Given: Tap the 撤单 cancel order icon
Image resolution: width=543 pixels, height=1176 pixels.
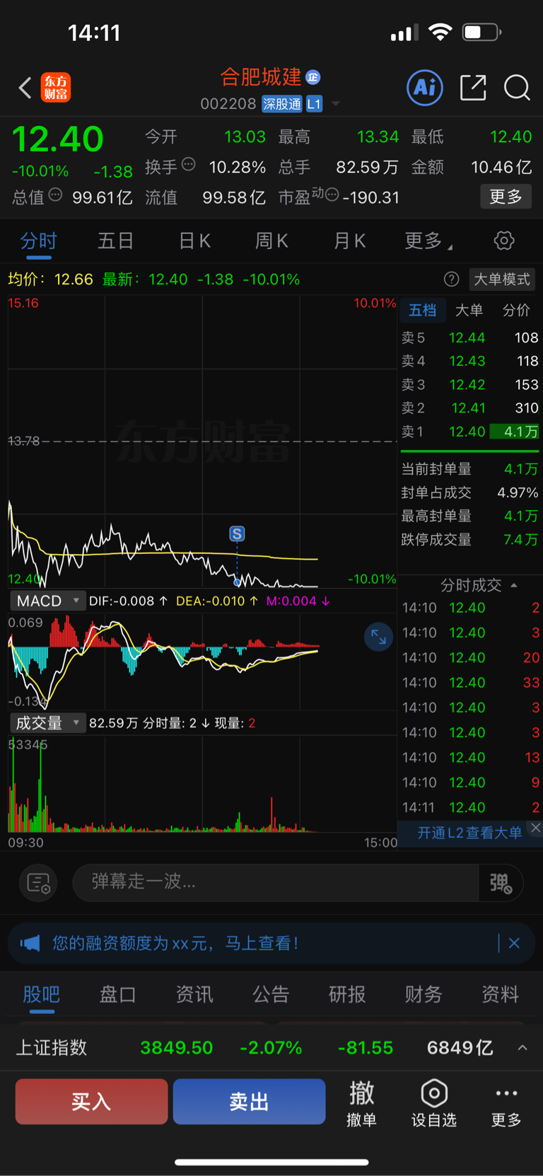Looking at the screenshot, I should pyautogui.click(x=361, y=1102).
